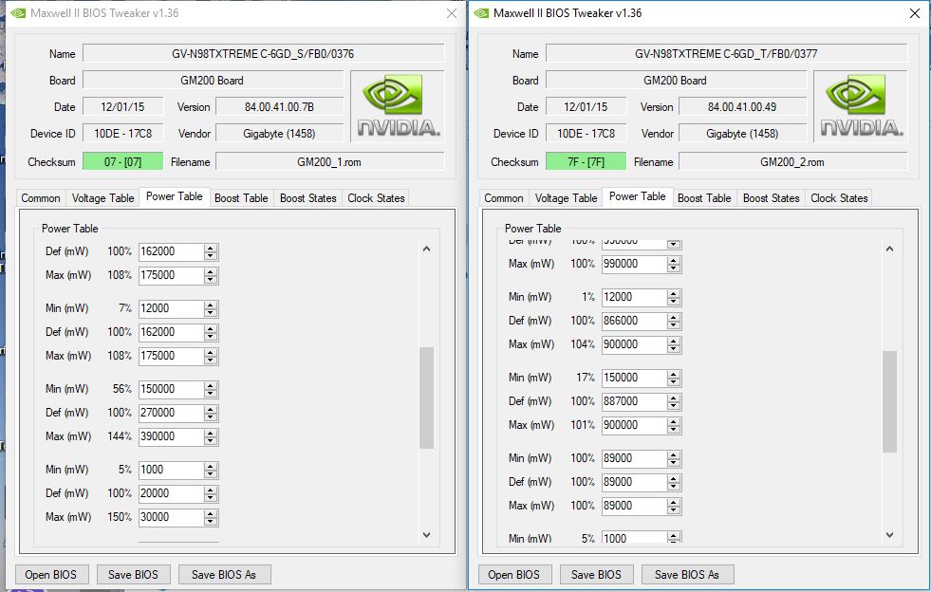
Task: Click Save BIOS button in left window
Action: point(134,575)
